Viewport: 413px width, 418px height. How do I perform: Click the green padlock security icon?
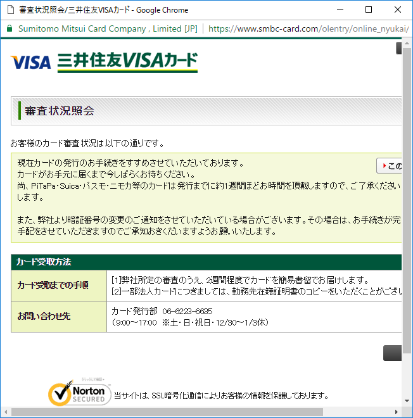click(x=10, y=28)
